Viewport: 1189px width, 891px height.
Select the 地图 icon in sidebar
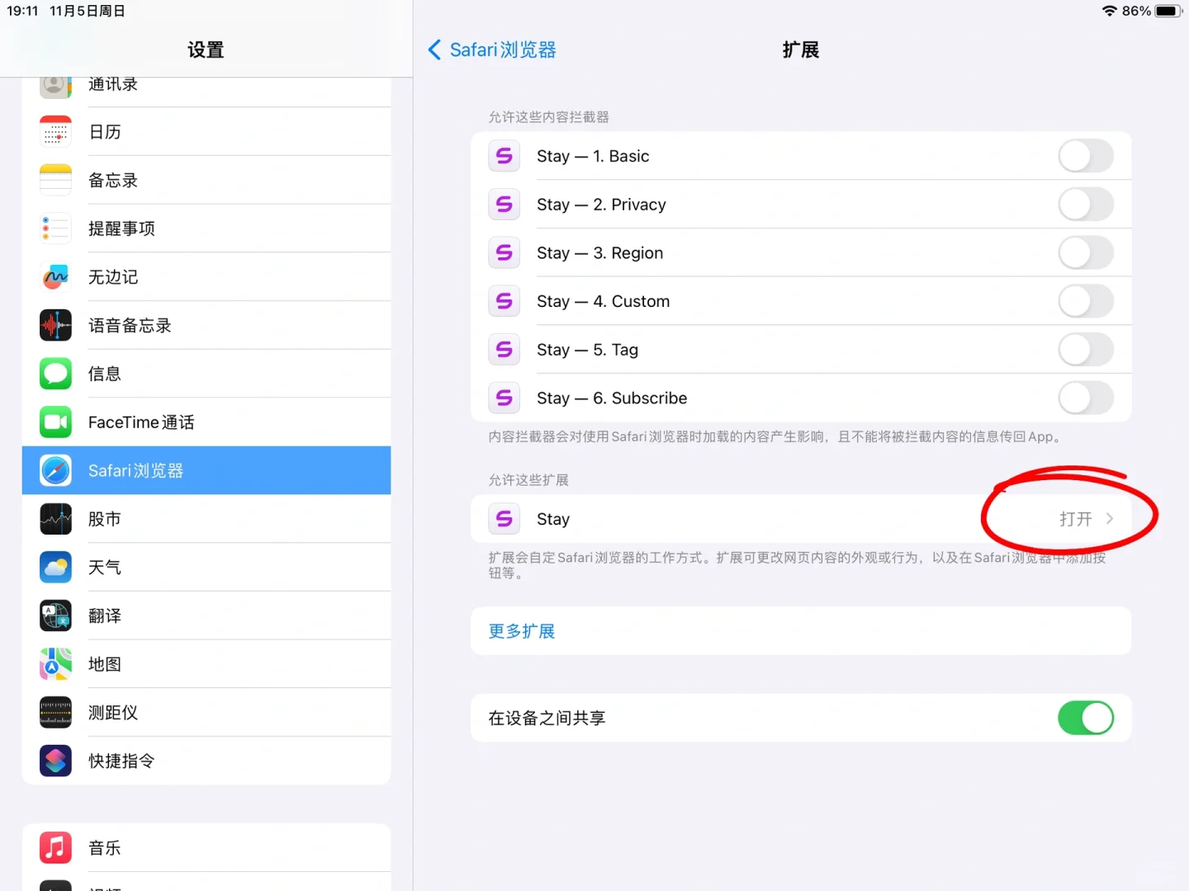tap(55, 664)
